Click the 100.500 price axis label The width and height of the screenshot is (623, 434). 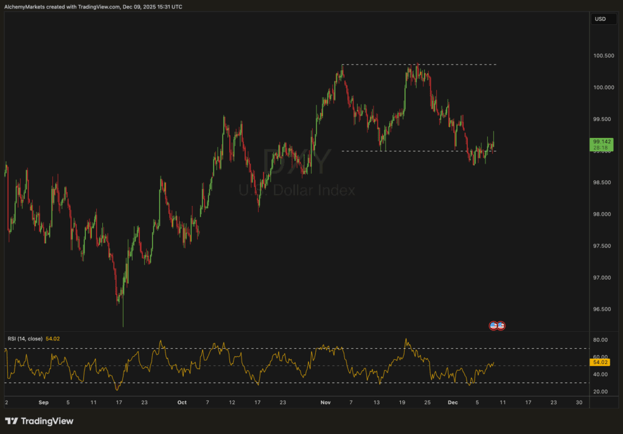(x=602, y=56)
